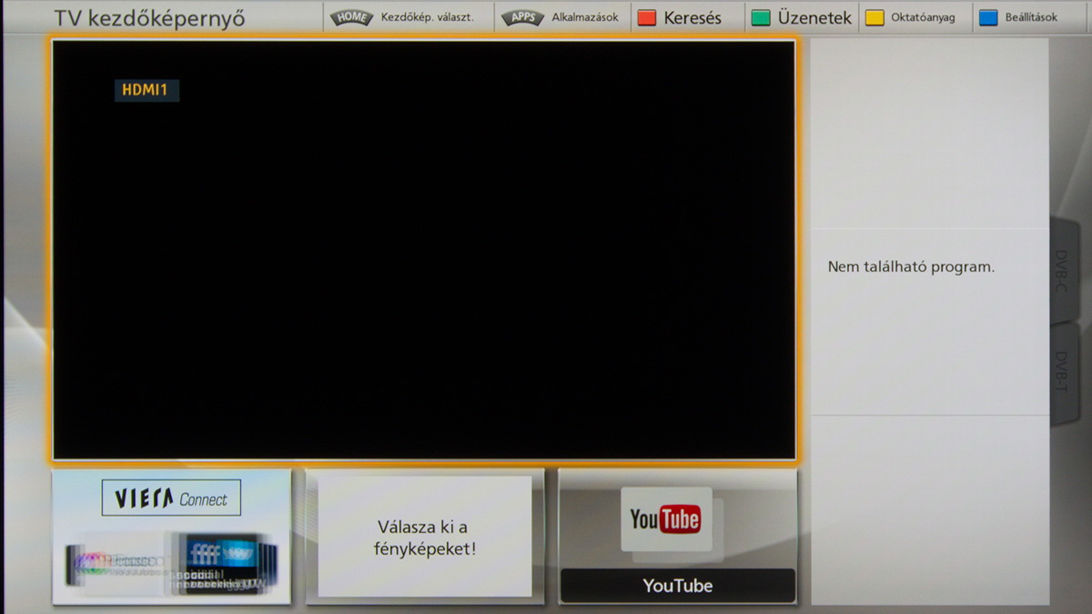Switch to the DVB-T side tab
Screen dimensions: 1092x614
click(x=1061, y=373)
